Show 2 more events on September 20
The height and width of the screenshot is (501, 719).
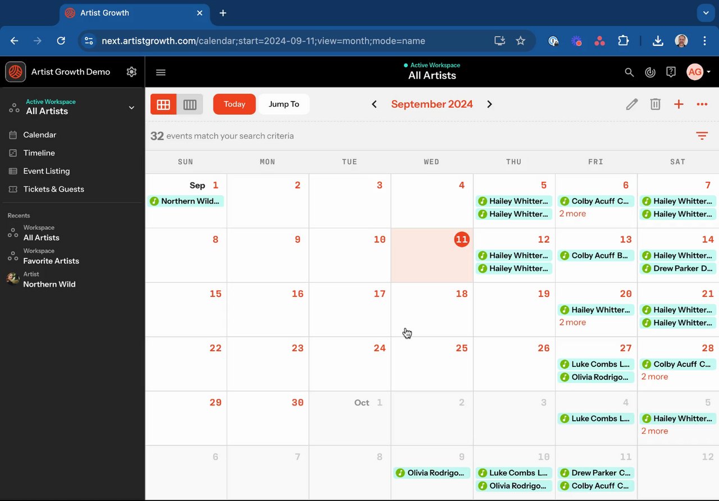[572, 323]
